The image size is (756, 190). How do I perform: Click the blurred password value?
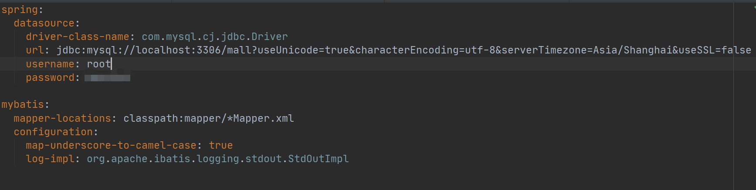coord(107,78)
